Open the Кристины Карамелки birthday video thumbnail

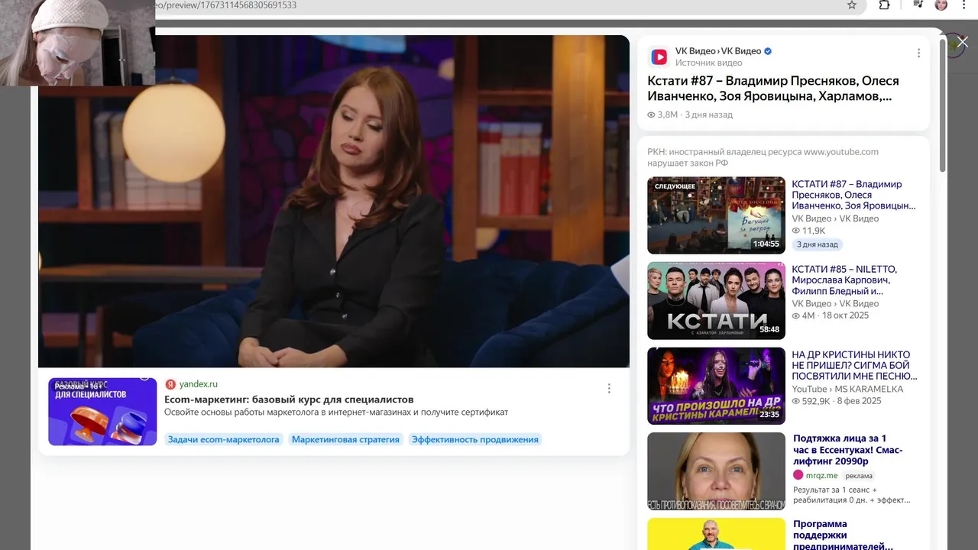click(x=716, y=386)
